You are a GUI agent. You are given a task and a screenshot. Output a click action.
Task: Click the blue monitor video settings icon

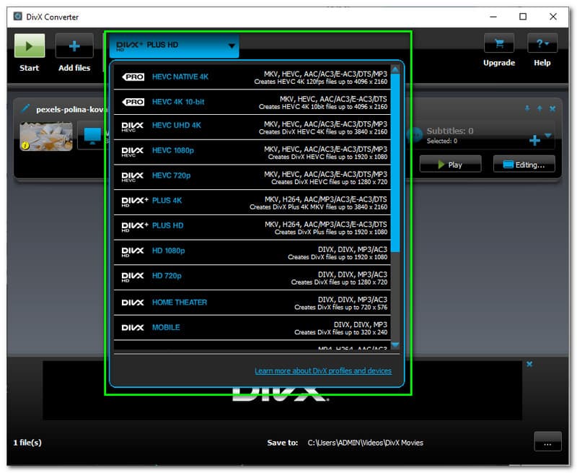coord(92,136)
